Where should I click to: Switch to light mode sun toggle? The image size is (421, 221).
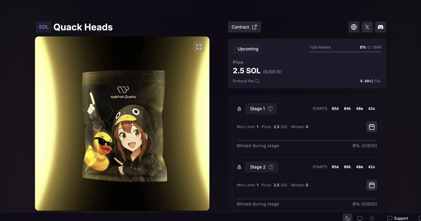(372, 218)
